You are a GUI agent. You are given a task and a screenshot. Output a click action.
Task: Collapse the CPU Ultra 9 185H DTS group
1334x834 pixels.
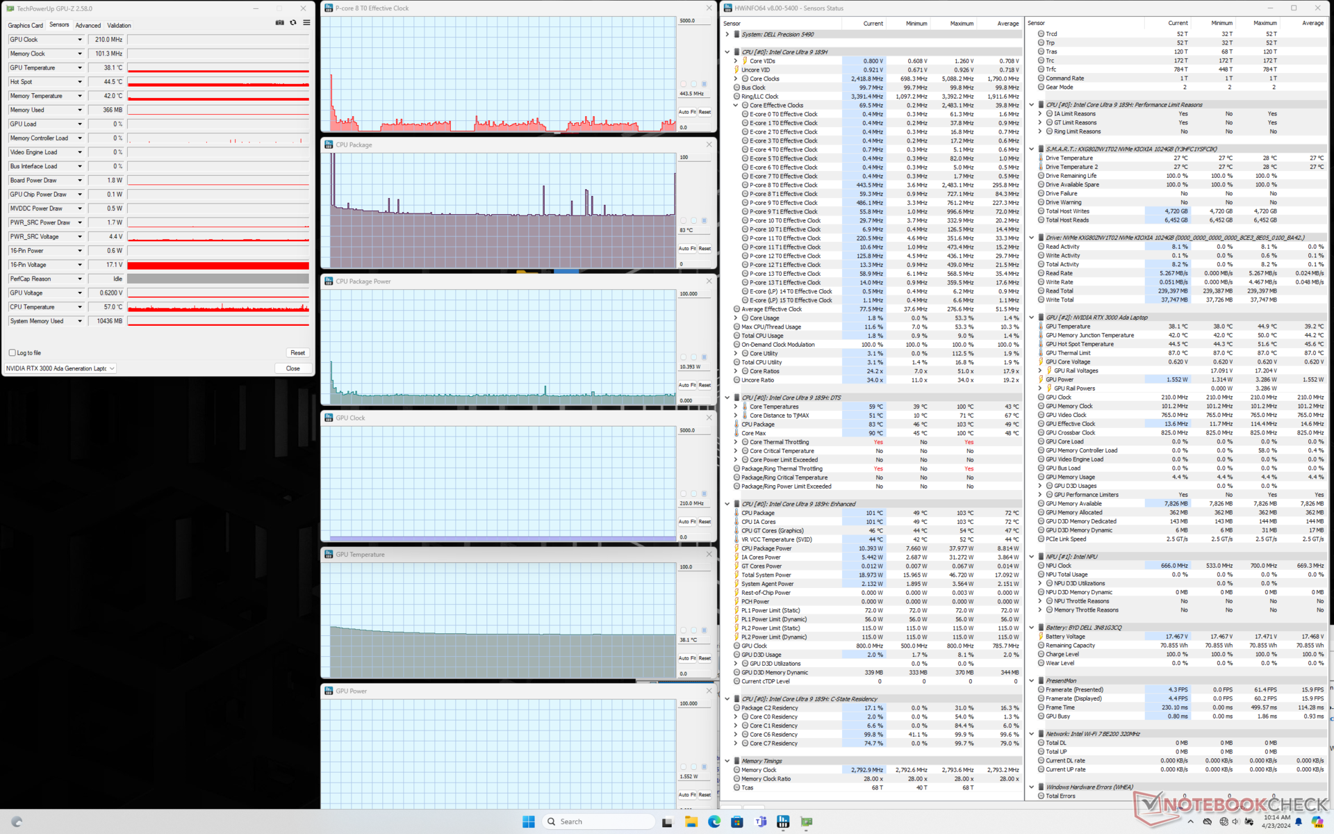(x=727, y=398)
